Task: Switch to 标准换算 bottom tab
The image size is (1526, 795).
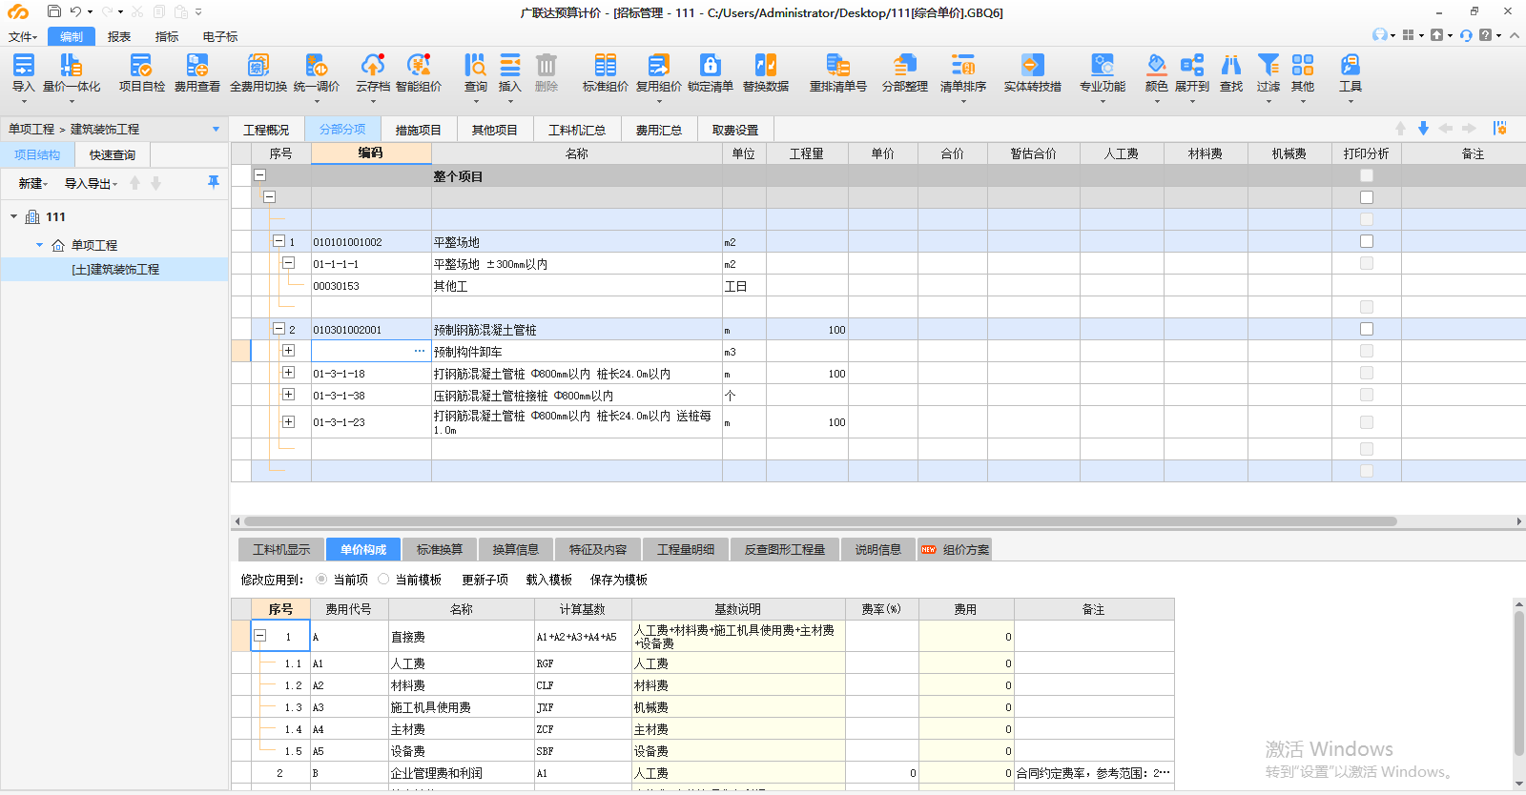Action: pos(440,549)
